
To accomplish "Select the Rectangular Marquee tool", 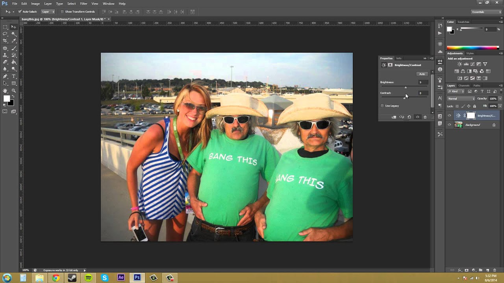I will pos(5,27).
